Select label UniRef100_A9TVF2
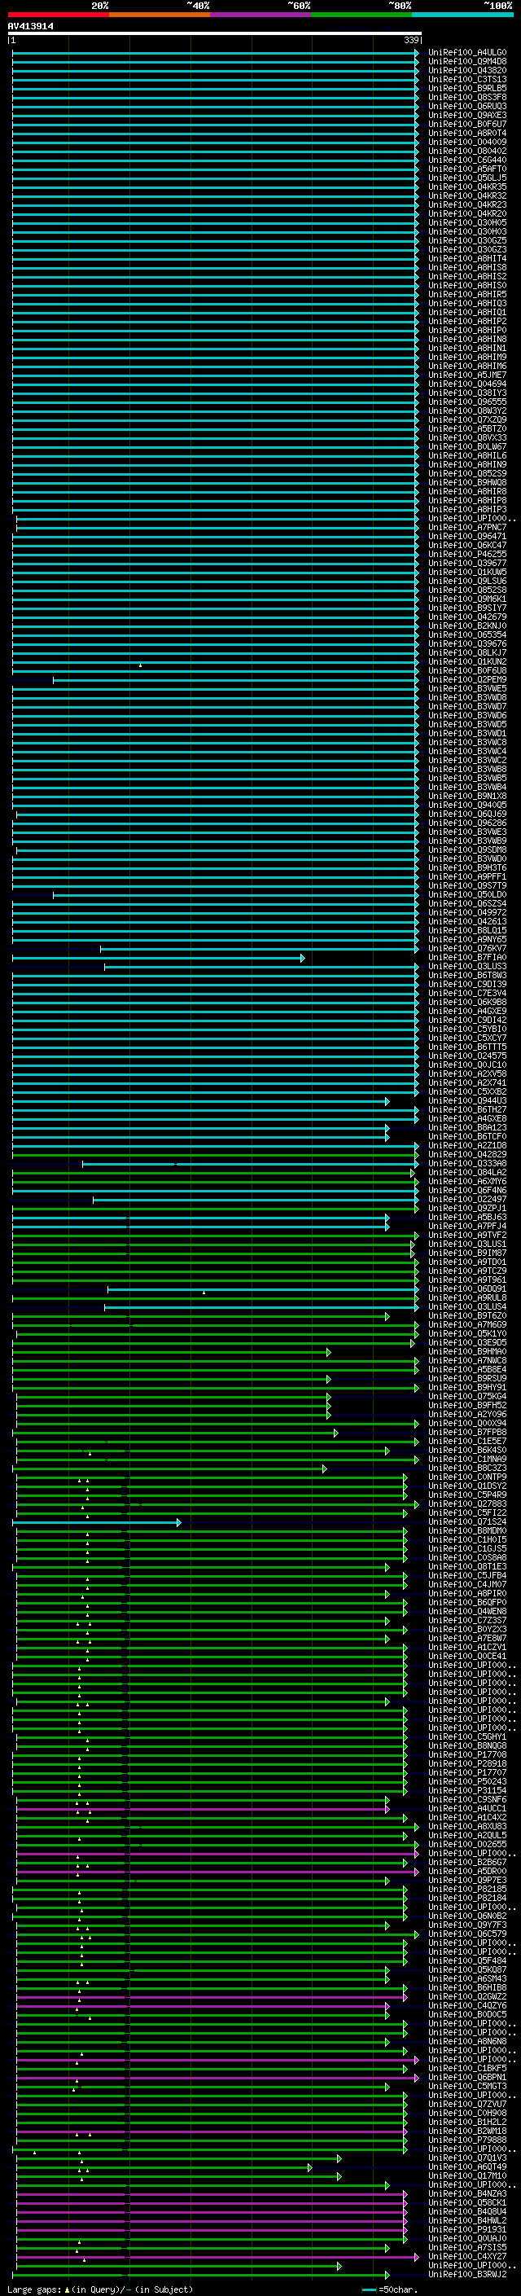This screenshot has width=521, height=2296. 467,1236
